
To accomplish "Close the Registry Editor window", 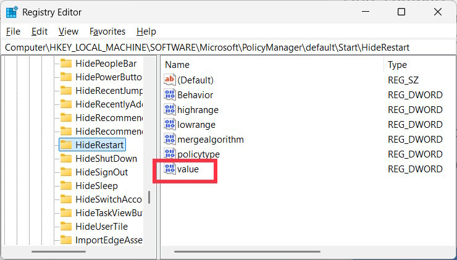I will [438, 12].
